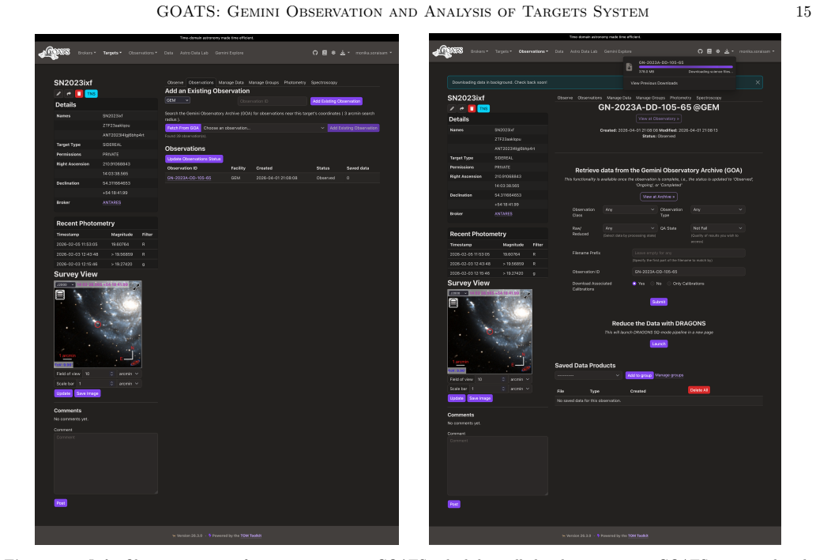Click red trash delete icon in right screenshot
Viewport: 816px width, 560px height.
click(472, 109)
